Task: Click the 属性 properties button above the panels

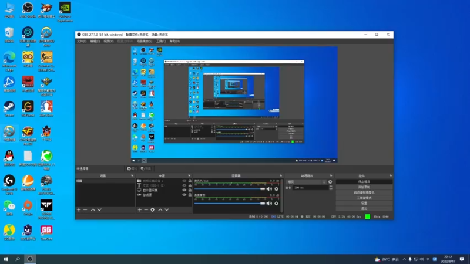Action: tap(132, 169)
